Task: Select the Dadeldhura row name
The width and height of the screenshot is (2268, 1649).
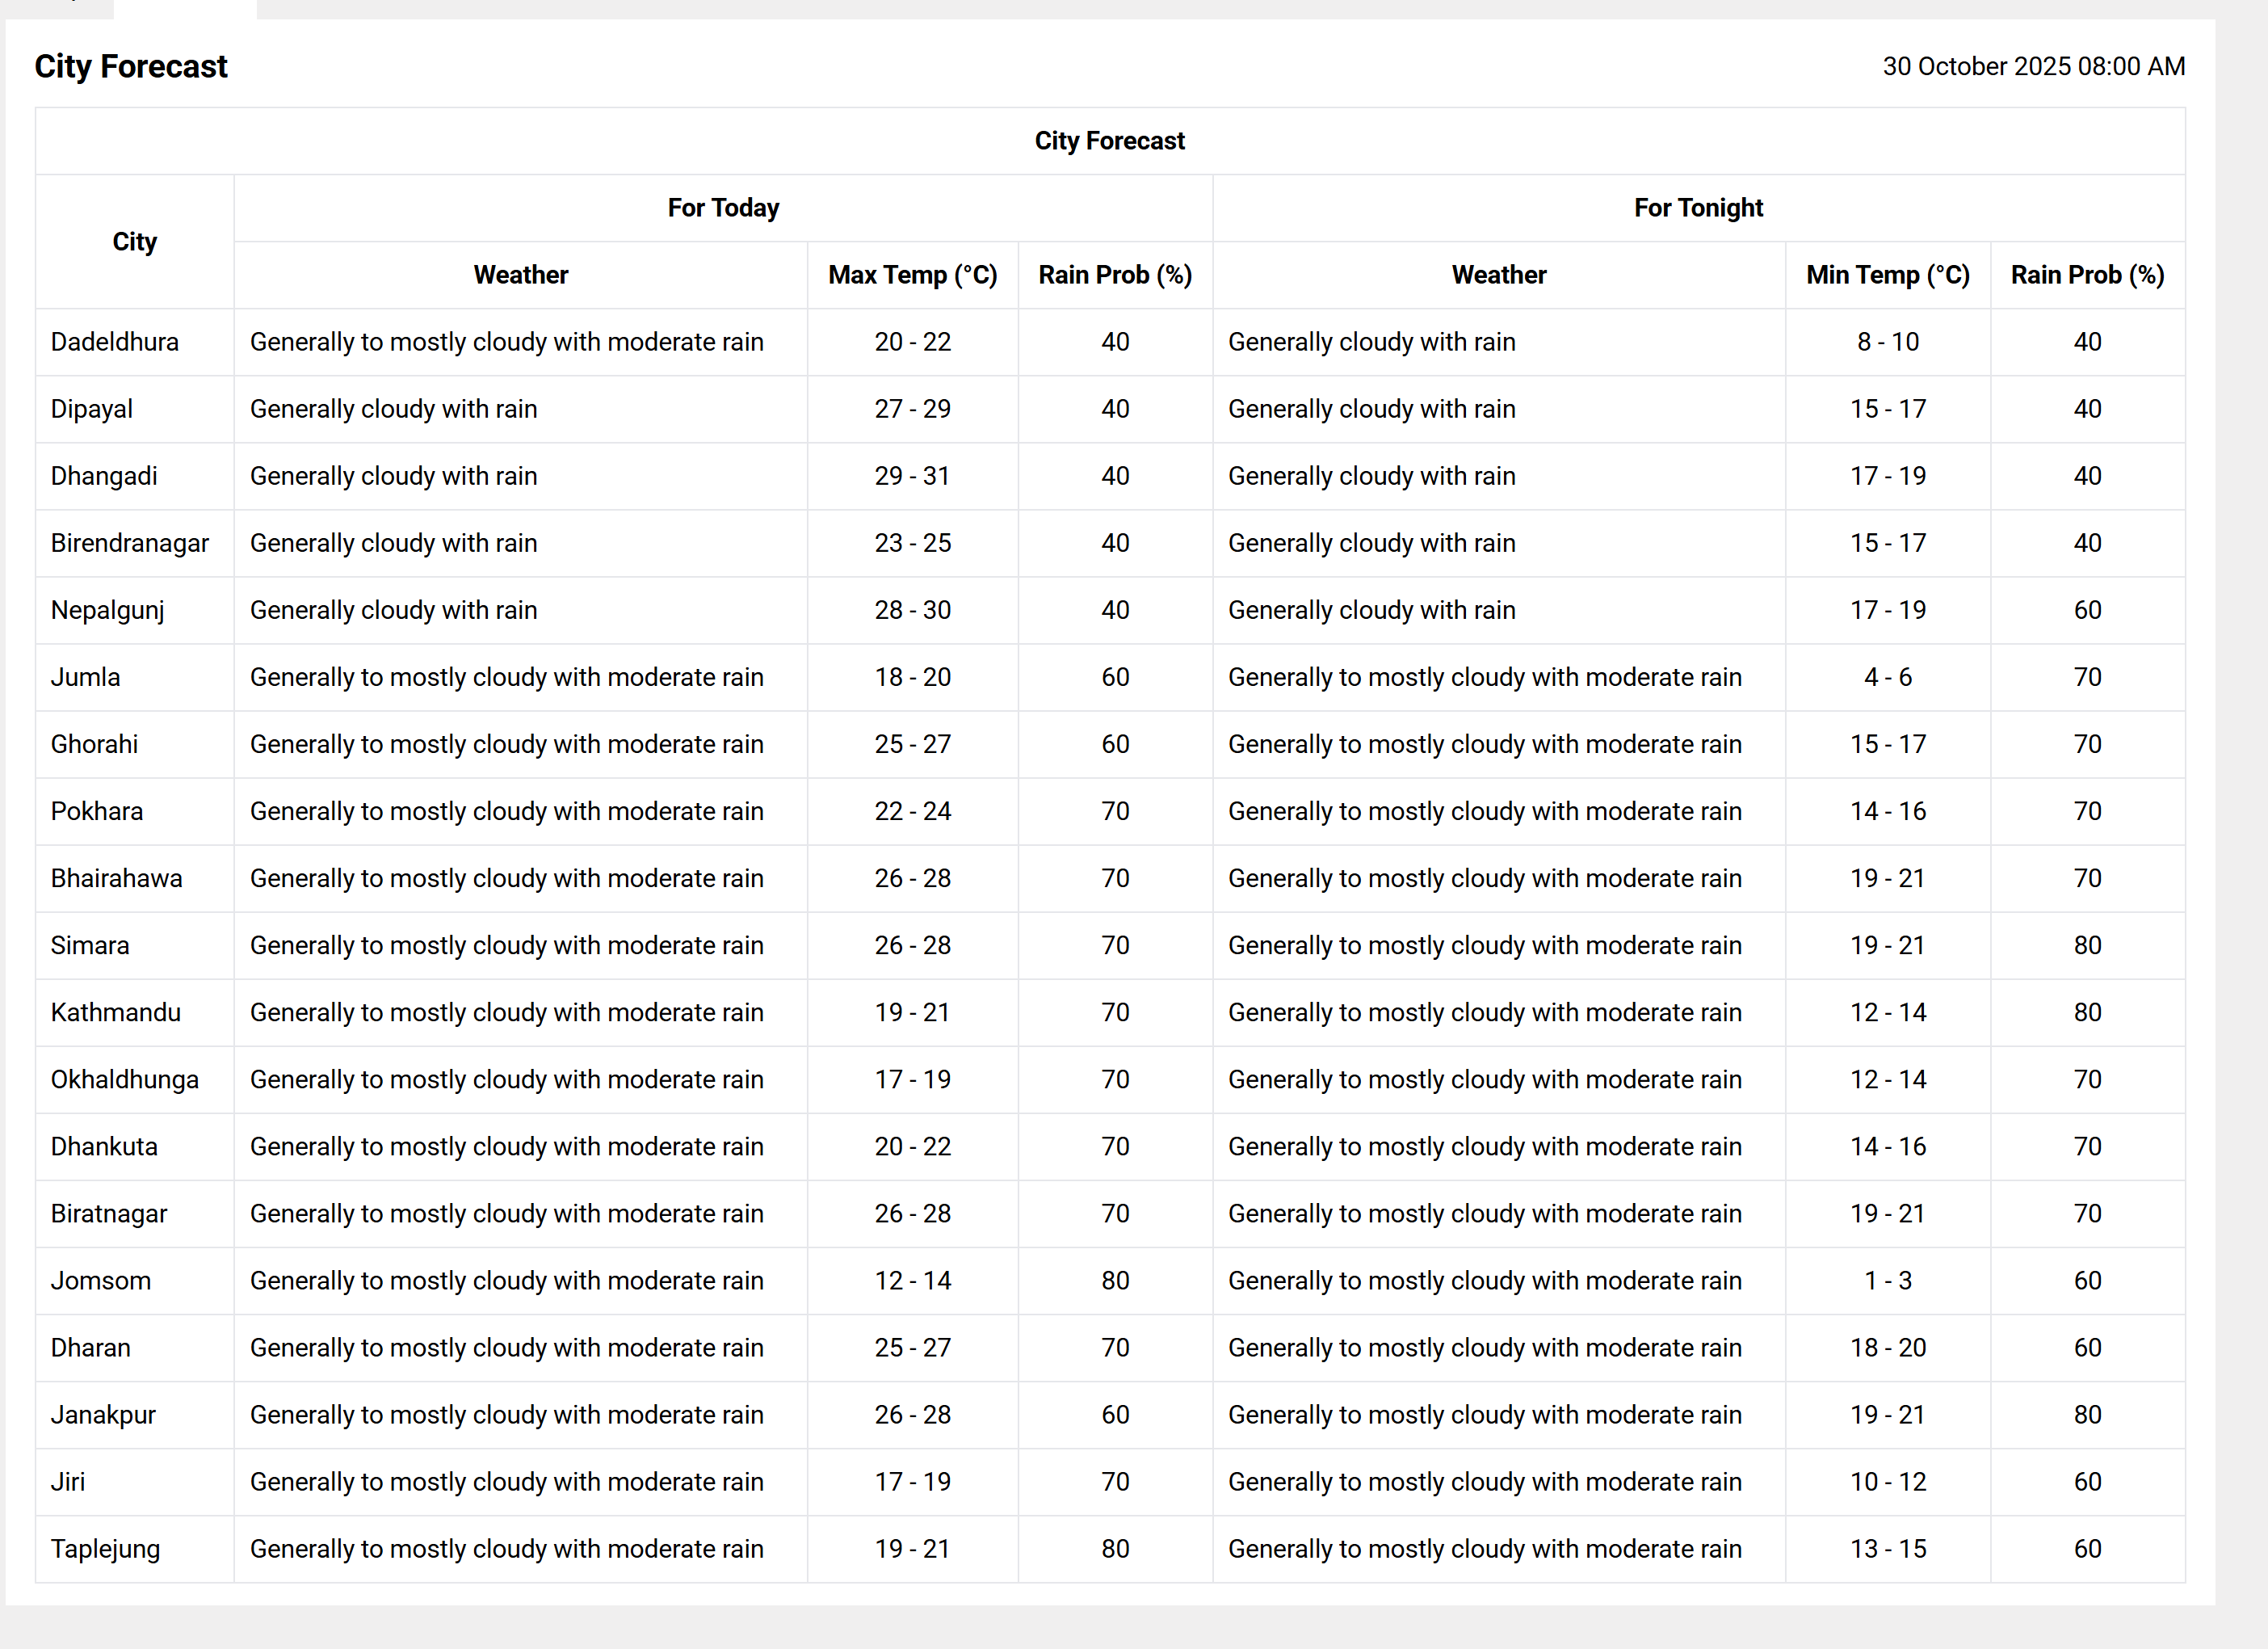Action: (115, 341)
